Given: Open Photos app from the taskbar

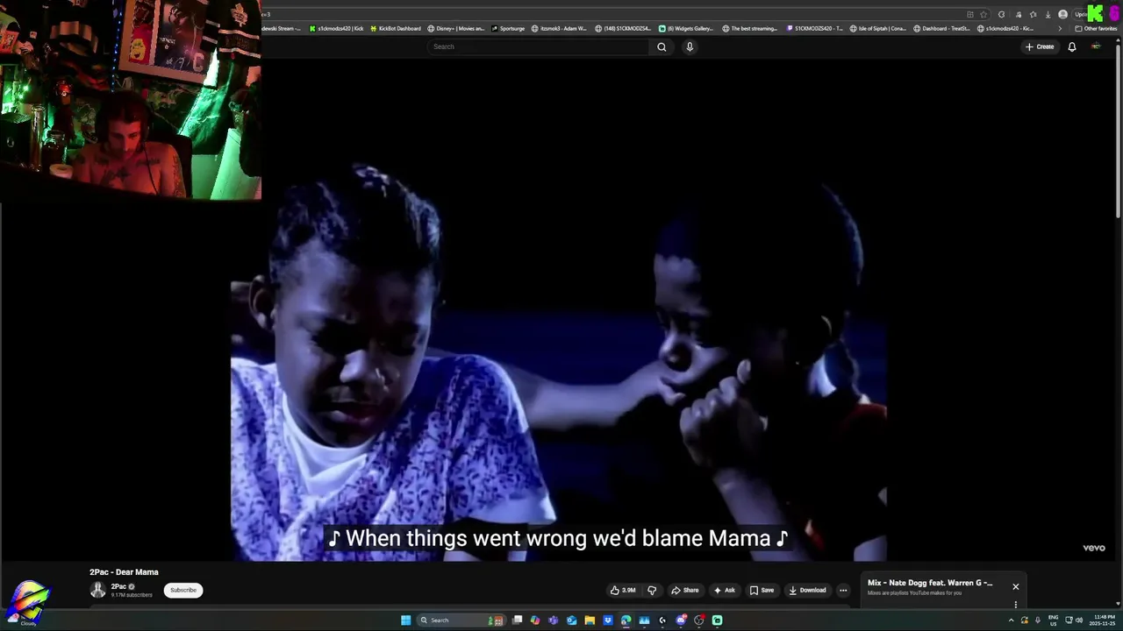Looking at the screenshot, I should (x=644, y=620).
